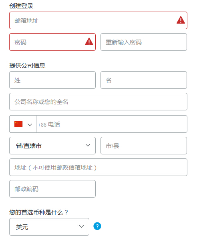203x238 pixels.
Task: Click the password field warning icon
Action: [x=89, y=42]
